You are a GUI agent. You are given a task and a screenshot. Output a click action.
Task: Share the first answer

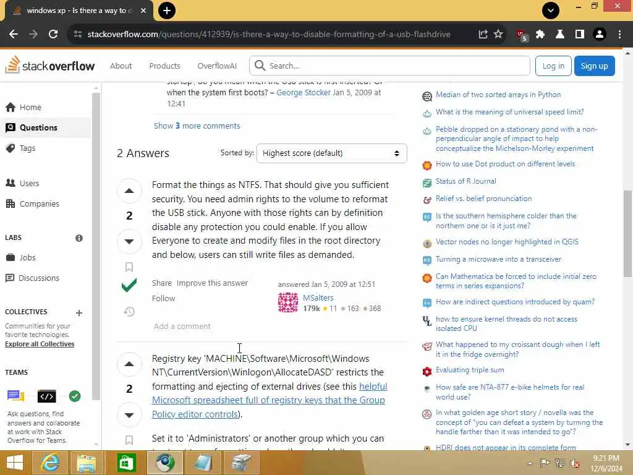(x=161, y=283)
